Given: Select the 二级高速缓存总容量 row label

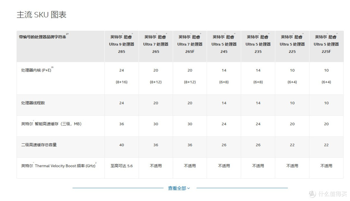Looking at the screenshot, I should 39,145.
